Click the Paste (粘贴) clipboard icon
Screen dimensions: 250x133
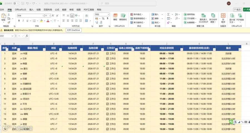pos(3,16)
